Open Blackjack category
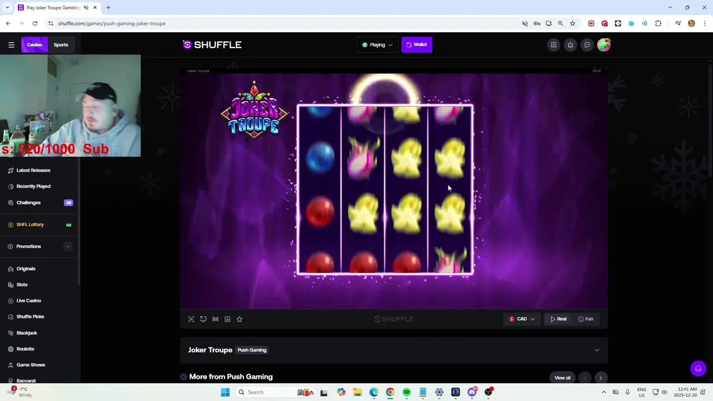 [27, 332]
